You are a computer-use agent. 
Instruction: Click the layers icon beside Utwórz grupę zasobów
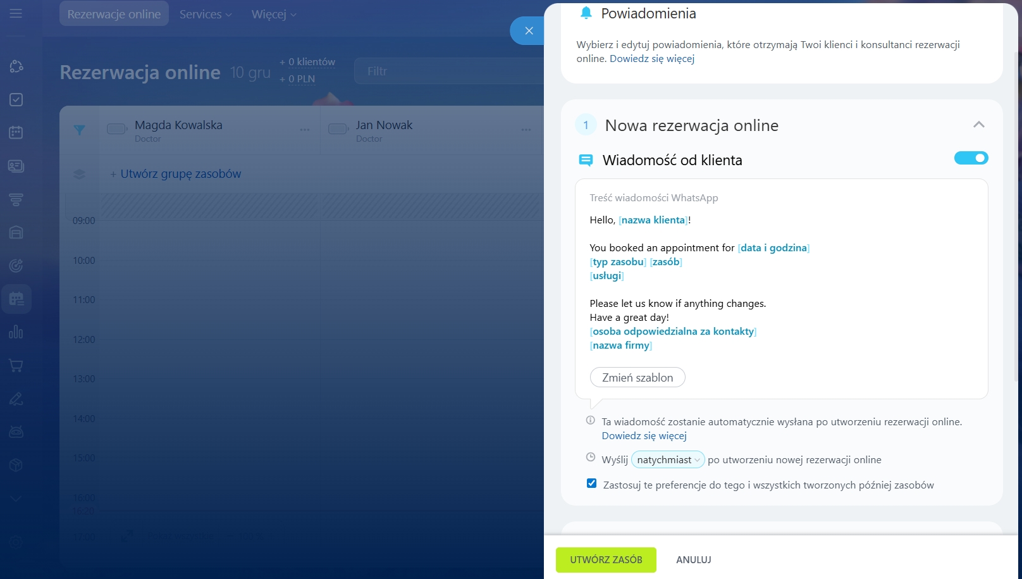pyautogui.click(x=79, y=174)
